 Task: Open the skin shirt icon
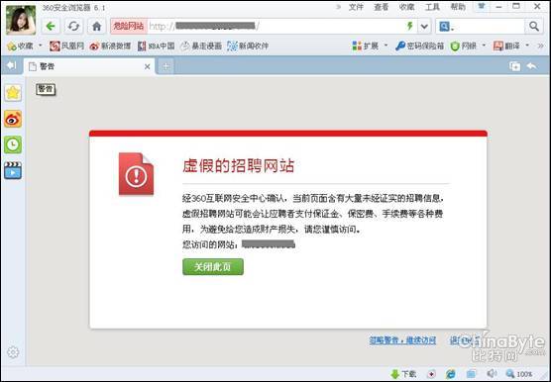pyautogui.click(x=482, y=6)
